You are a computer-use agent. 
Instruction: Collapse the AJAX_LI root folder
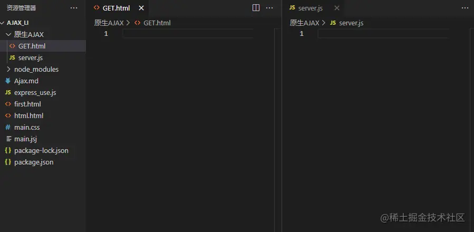pyautogui.click(x=43, y=23)
